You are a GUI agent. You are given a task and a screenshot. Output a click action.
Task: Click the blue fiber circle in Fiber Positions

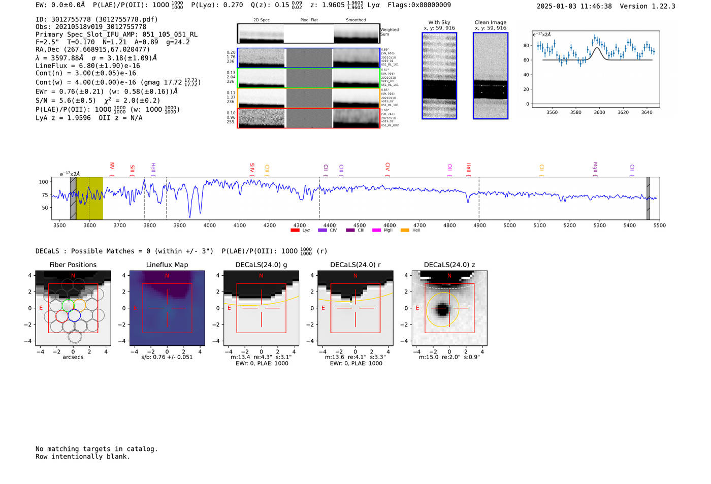point(74,316)
